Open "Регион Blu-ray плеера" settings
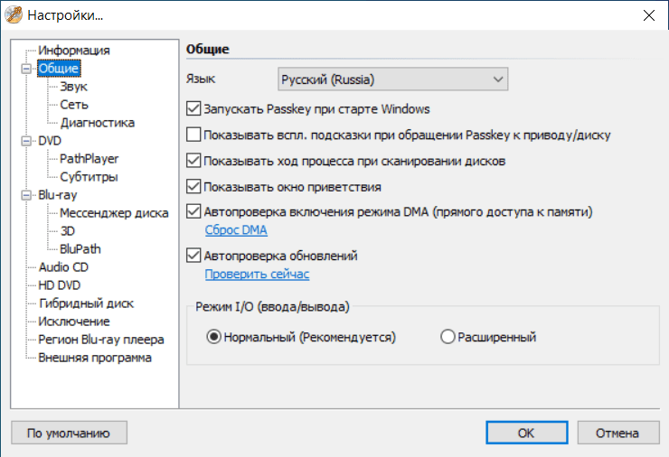 (100, 340)
